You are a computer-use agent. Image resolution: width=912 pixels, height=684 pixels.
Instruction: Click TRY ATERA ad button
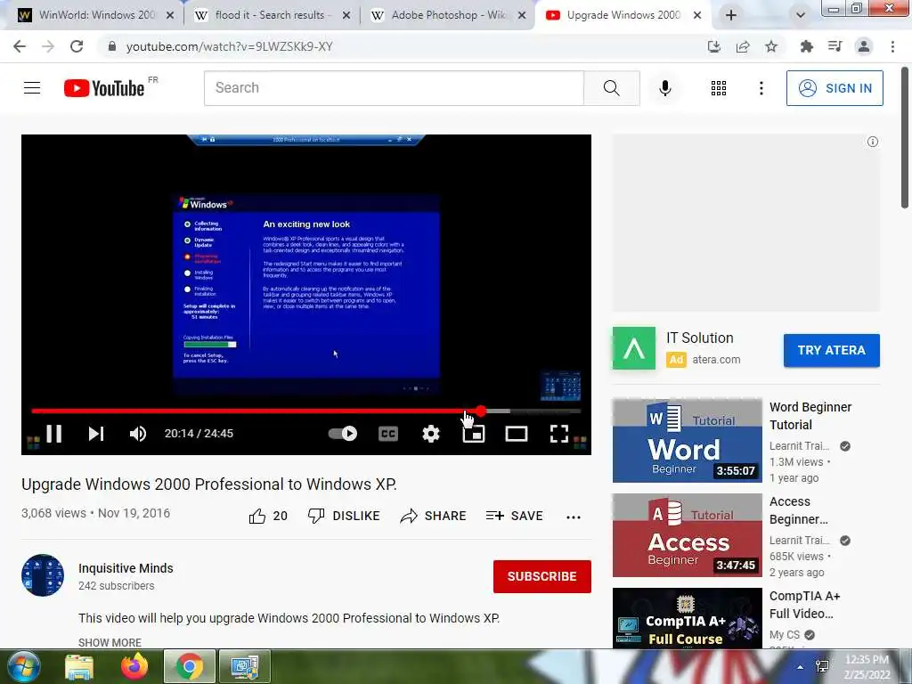pos(831,350)
